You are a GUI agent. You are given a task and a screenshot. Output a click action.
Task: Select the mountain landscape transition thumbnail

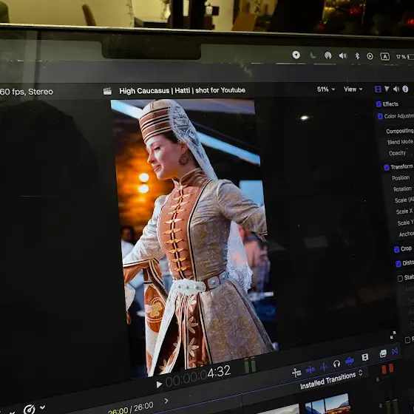click(x=328, y=404)
